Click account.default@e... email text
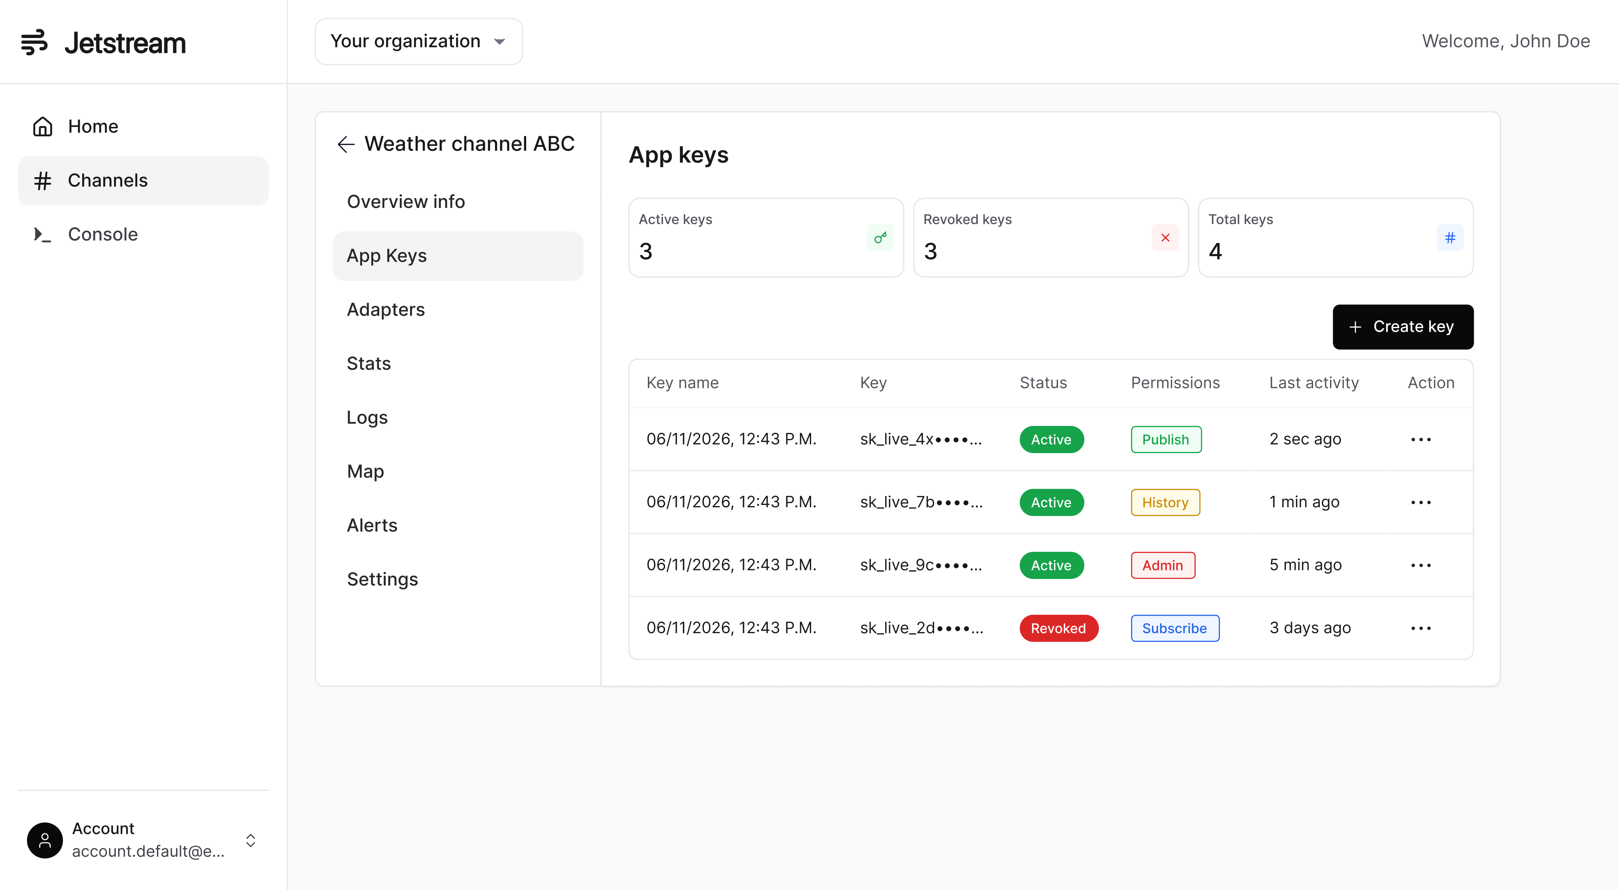The height and width of the screenshot is (890, 1619). (x=148, y=851)
